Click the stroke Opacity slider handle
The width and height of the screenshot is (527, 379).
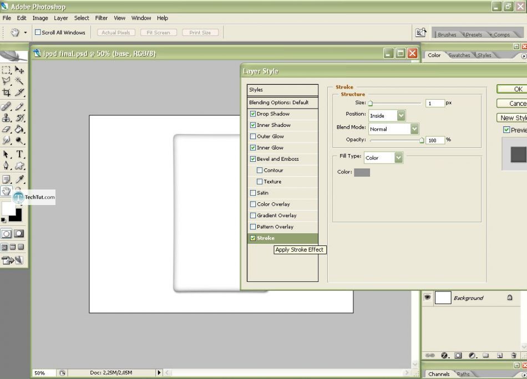coord(422,141)
